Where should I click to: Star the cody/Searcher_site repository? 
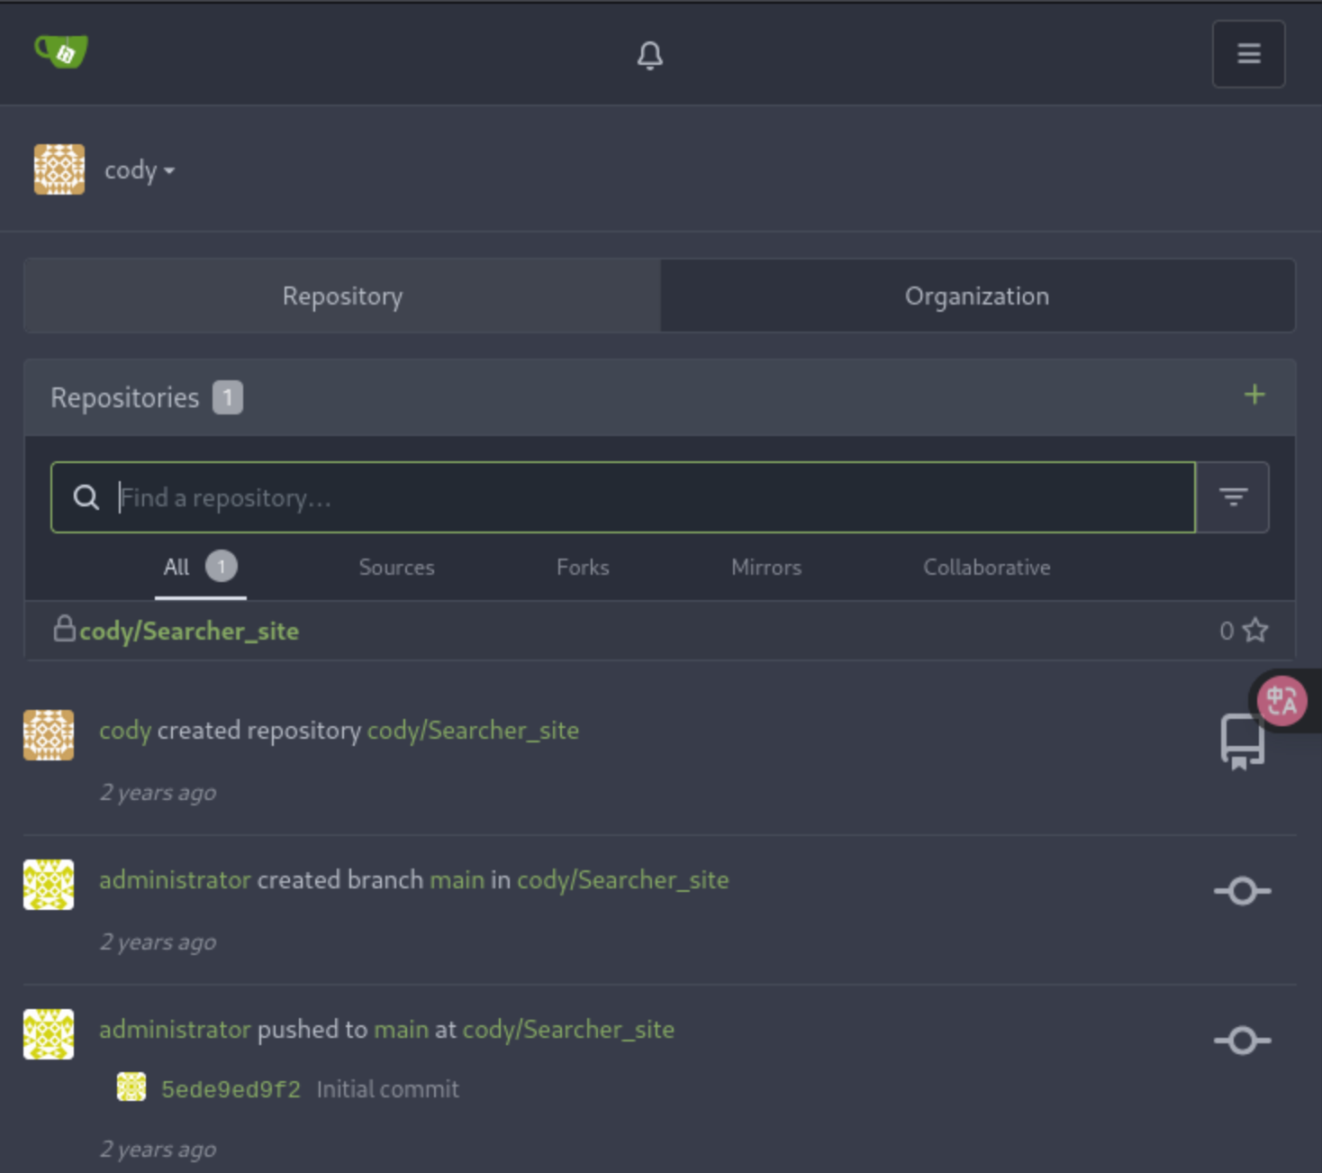[x=1254, y=630]
